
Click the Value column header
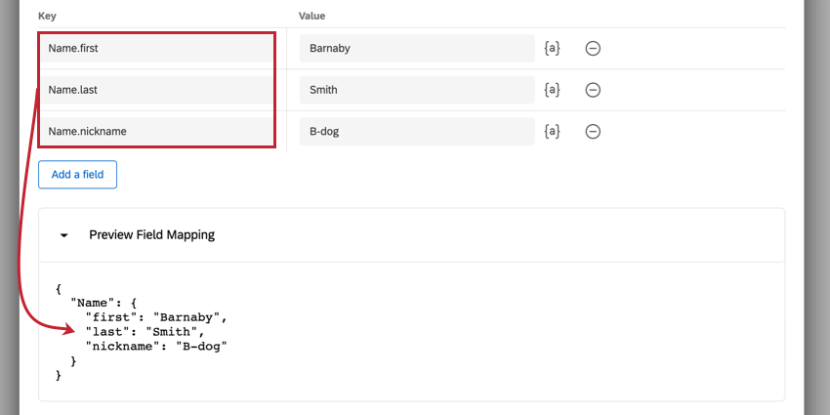click(x=311, y=16)
